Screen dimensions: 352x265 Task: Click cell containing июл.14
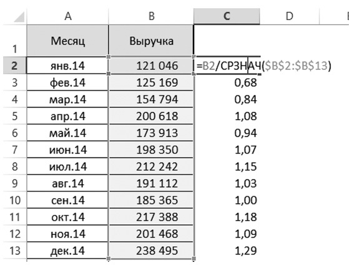point(67,166)
